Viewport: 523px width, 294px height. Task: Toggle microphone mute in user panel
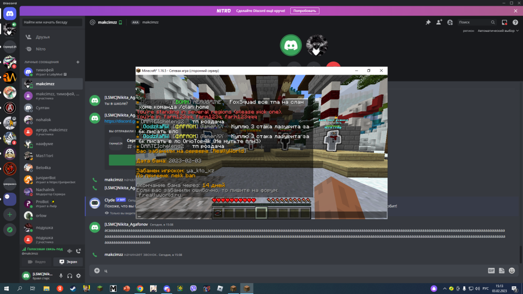click(61, 276)
